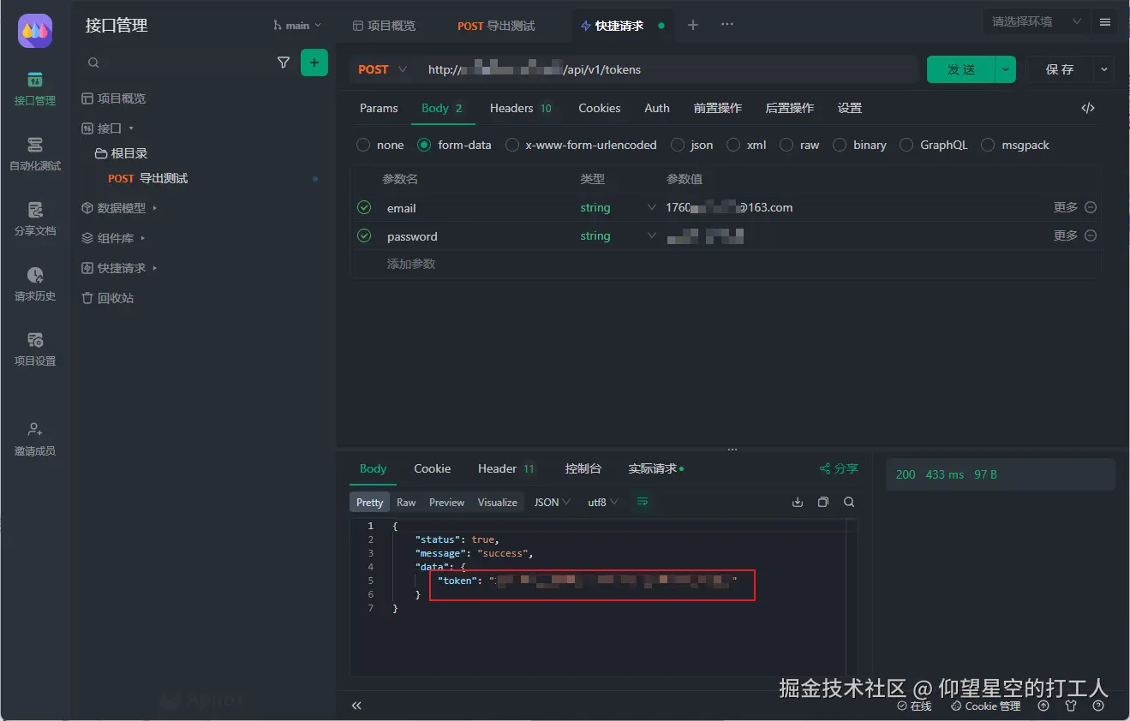1130x721 pixels.
Task: Open the JSON response format dropdown
Action: (x=553, y=502)
